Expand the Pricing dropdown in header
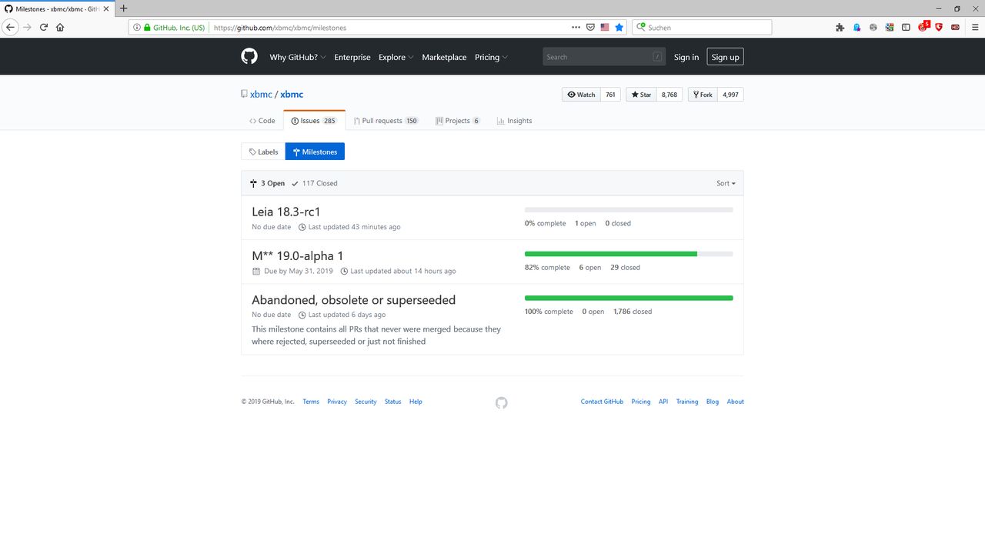985x554 pixels. pyautogui.click(x=491, y=57)
